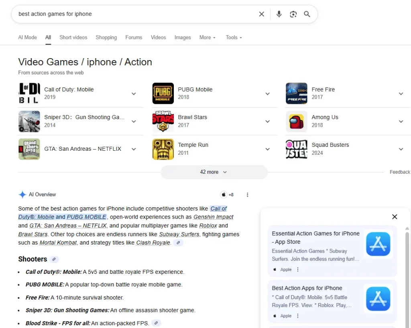Submit search with magnifying glass icon
The width and height of the screenshot is (411, 328).
(x=307, y=14)
